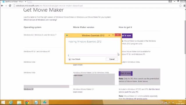Click 'Windows 8.1, Windows 8, and Windows 7' text
Image resolution: width=186 pixels, height=105 pixels.
[40, 35]
